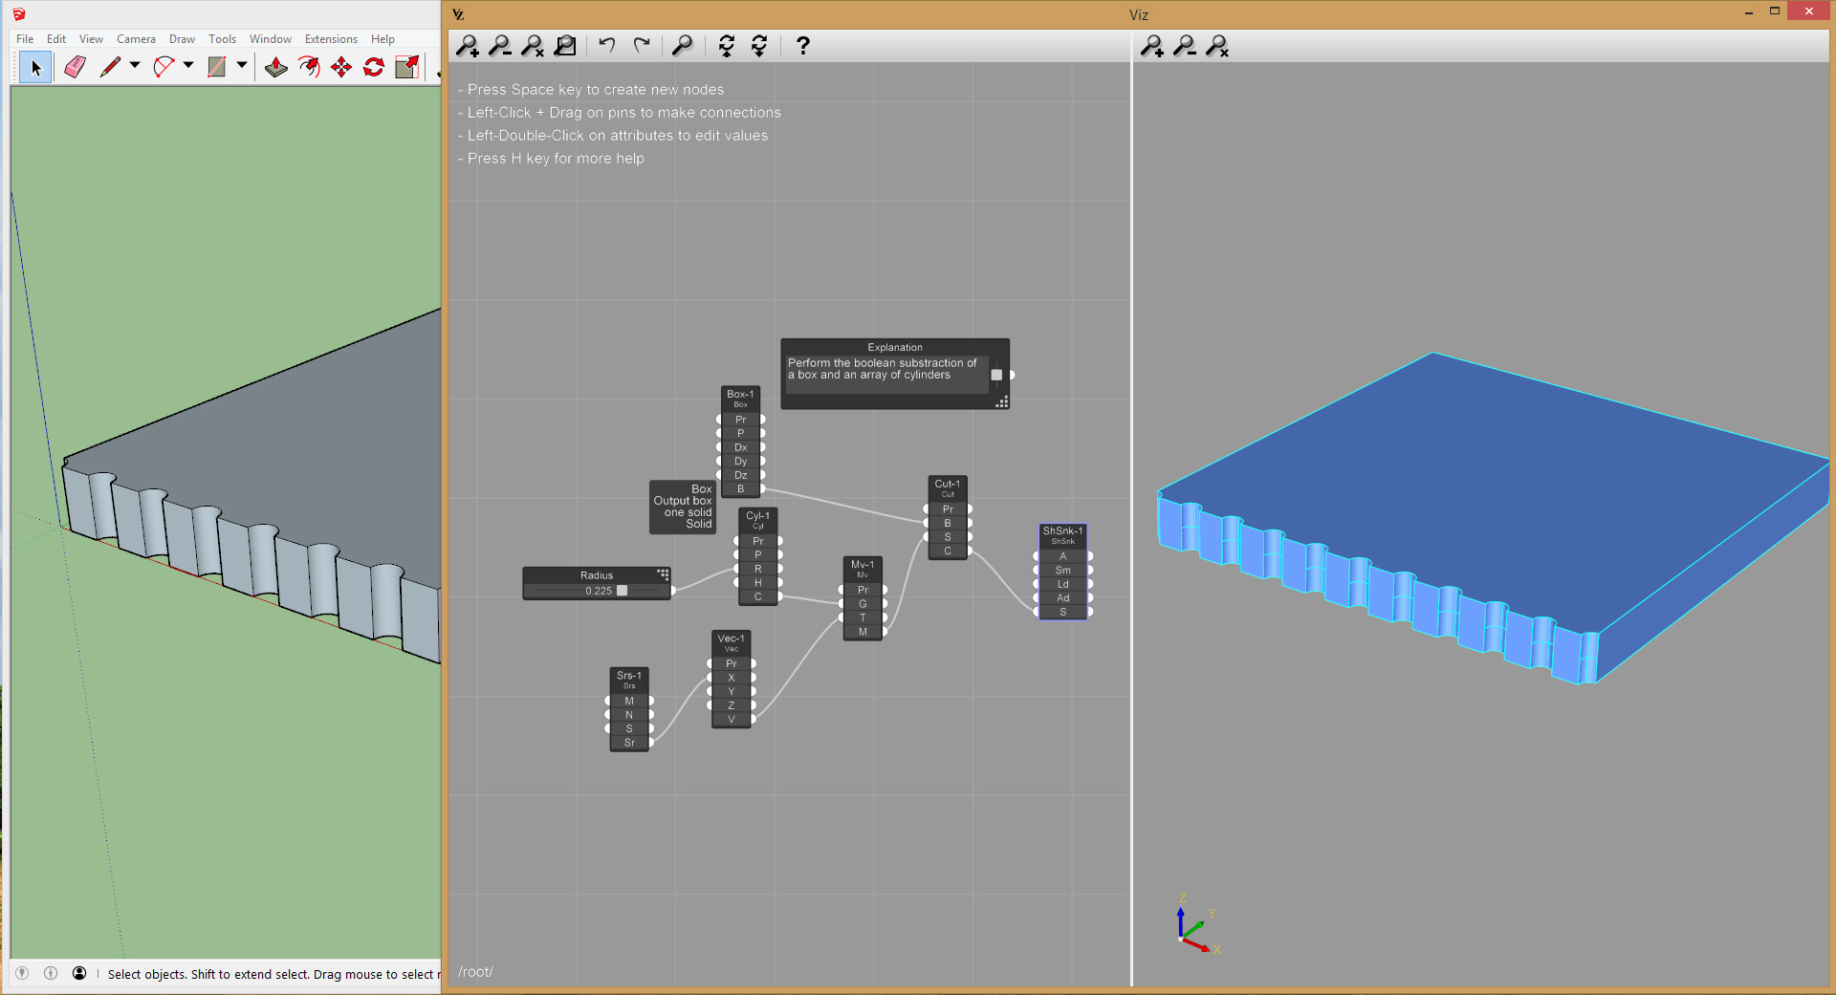Image resolution: width=1836 pixels, height=995 pixels.
Task: Click the Radius slider handle at 0.225
Action: point(622,591)
